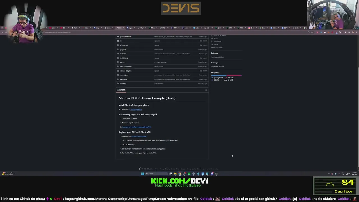Viewport: 359px width, 202px height.
Task: Open the mentra_smol.bmp file
Action: click(x=125, y=66)
